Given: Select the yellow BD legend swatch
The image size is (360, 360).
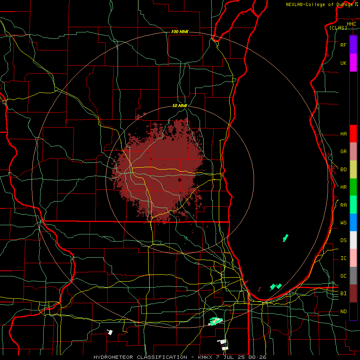Looking at the screenshot, I should click(x=353, y=170).
